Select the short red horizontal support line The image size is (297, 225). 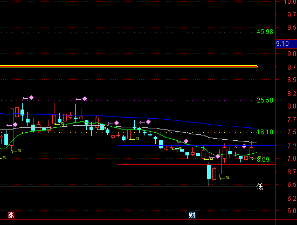coord(196,165)
